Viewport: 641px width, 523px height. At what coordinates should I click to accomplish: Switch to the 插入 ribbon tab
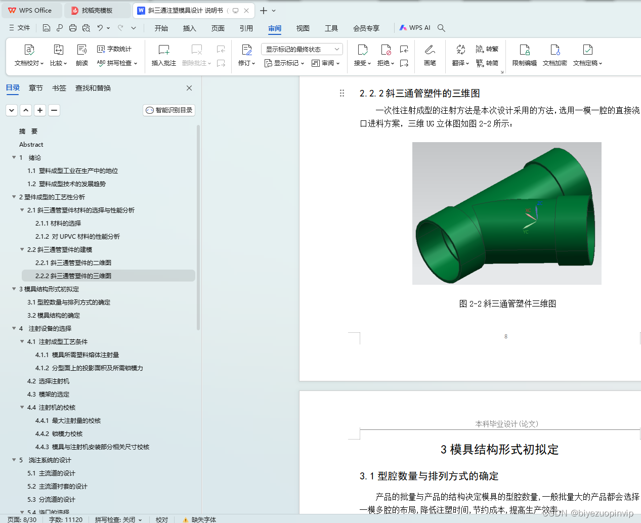190,28
